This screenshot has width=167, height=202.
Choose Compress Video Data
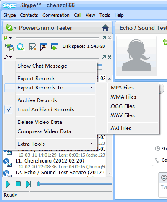[50, 131]
